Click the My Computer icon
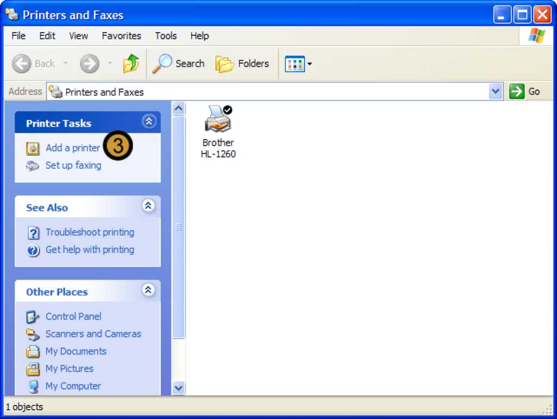 tap(34, 386)
